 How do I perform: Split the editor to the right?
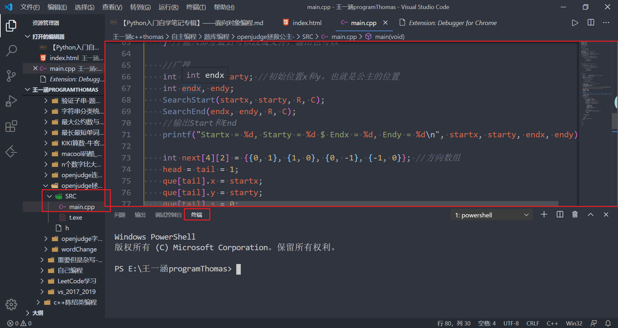pyautogui.click(x=591, y=23)
